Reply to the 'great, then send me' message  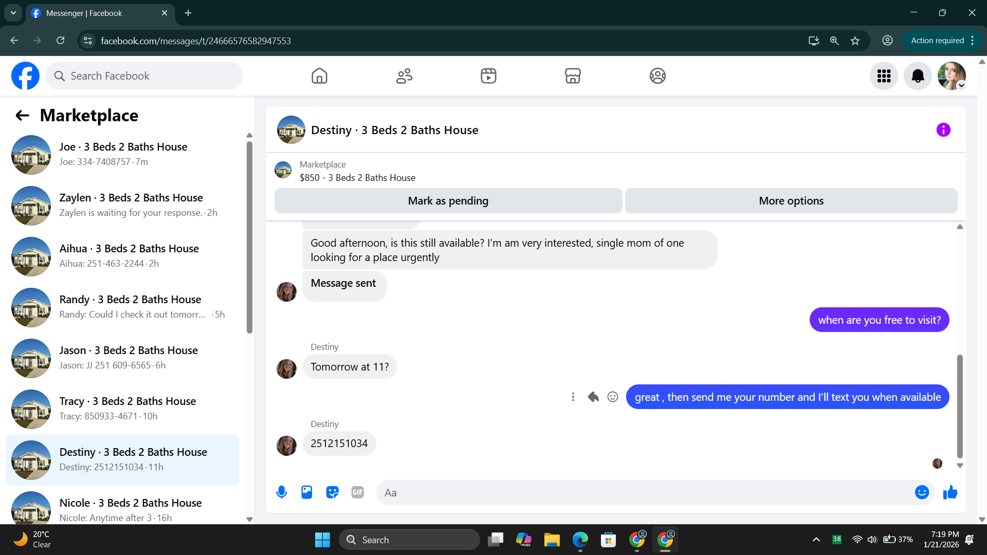(593, 397)
